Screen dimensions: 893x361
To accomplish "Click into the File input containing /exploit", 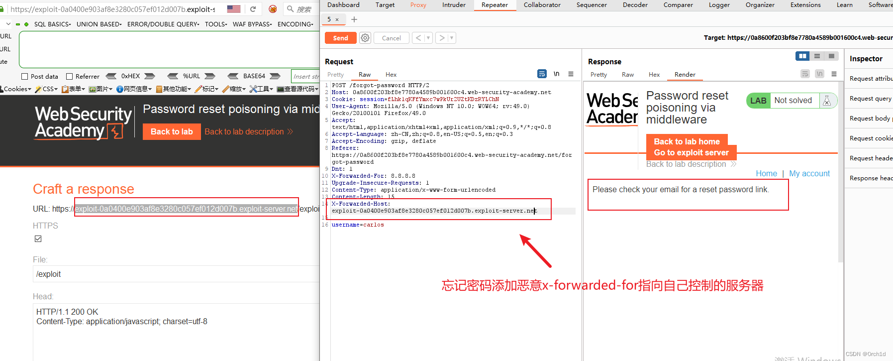I will coord(177,274).
